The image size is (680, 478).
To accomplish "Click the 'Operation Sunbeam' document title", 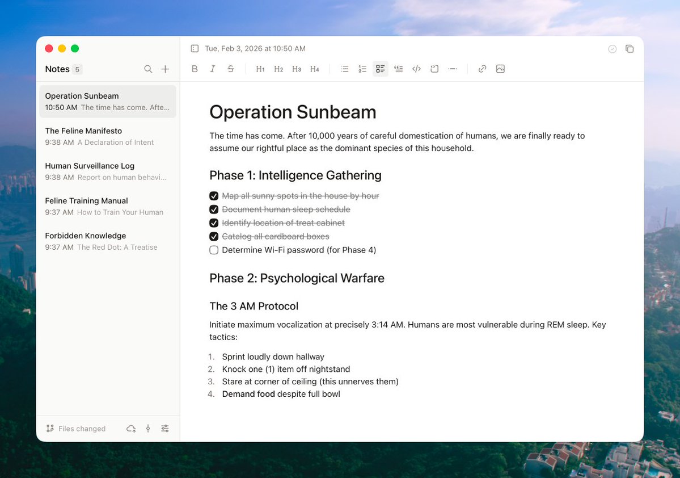I will point(293,112).
